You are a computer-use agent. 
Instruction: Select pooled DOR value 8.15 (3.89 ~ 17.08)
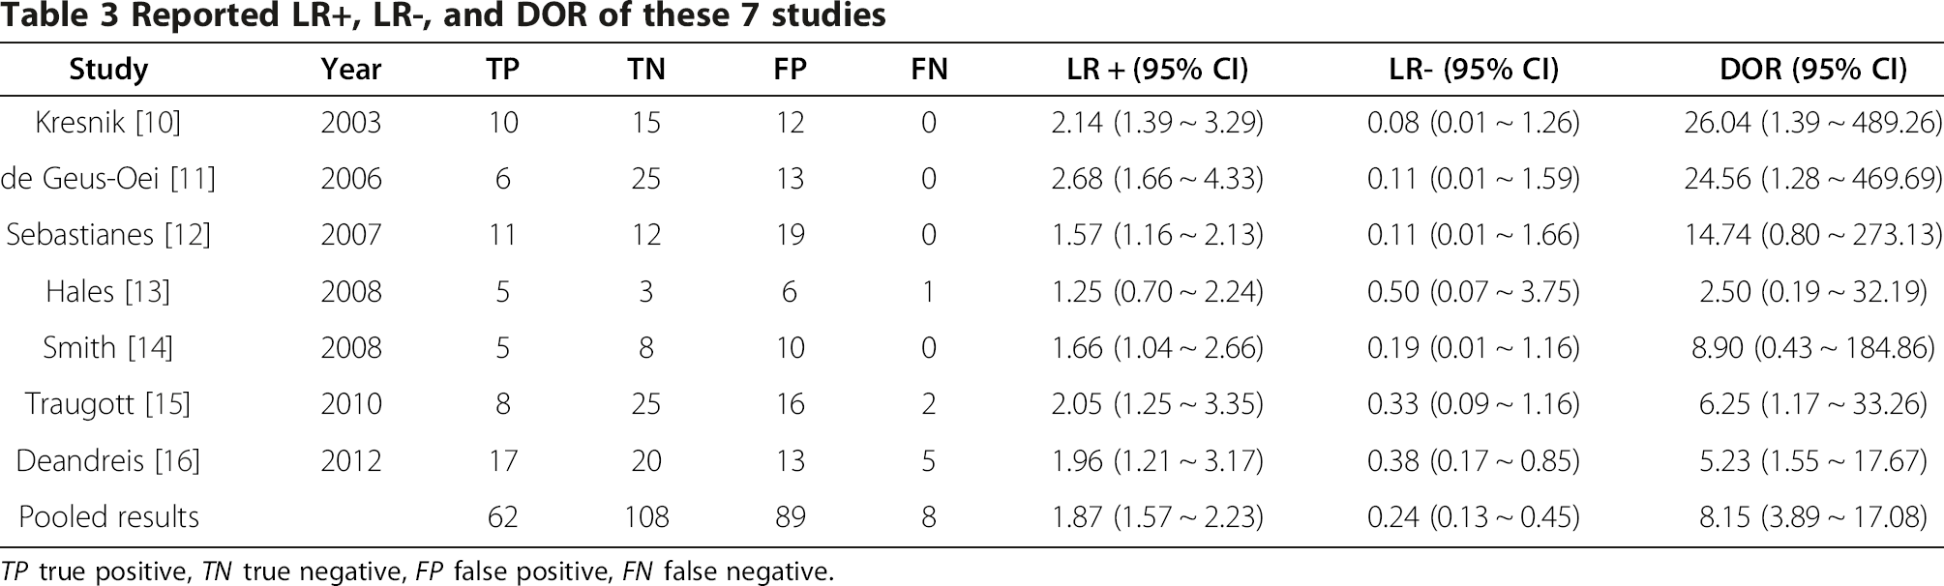click(x=1813, y=517)
